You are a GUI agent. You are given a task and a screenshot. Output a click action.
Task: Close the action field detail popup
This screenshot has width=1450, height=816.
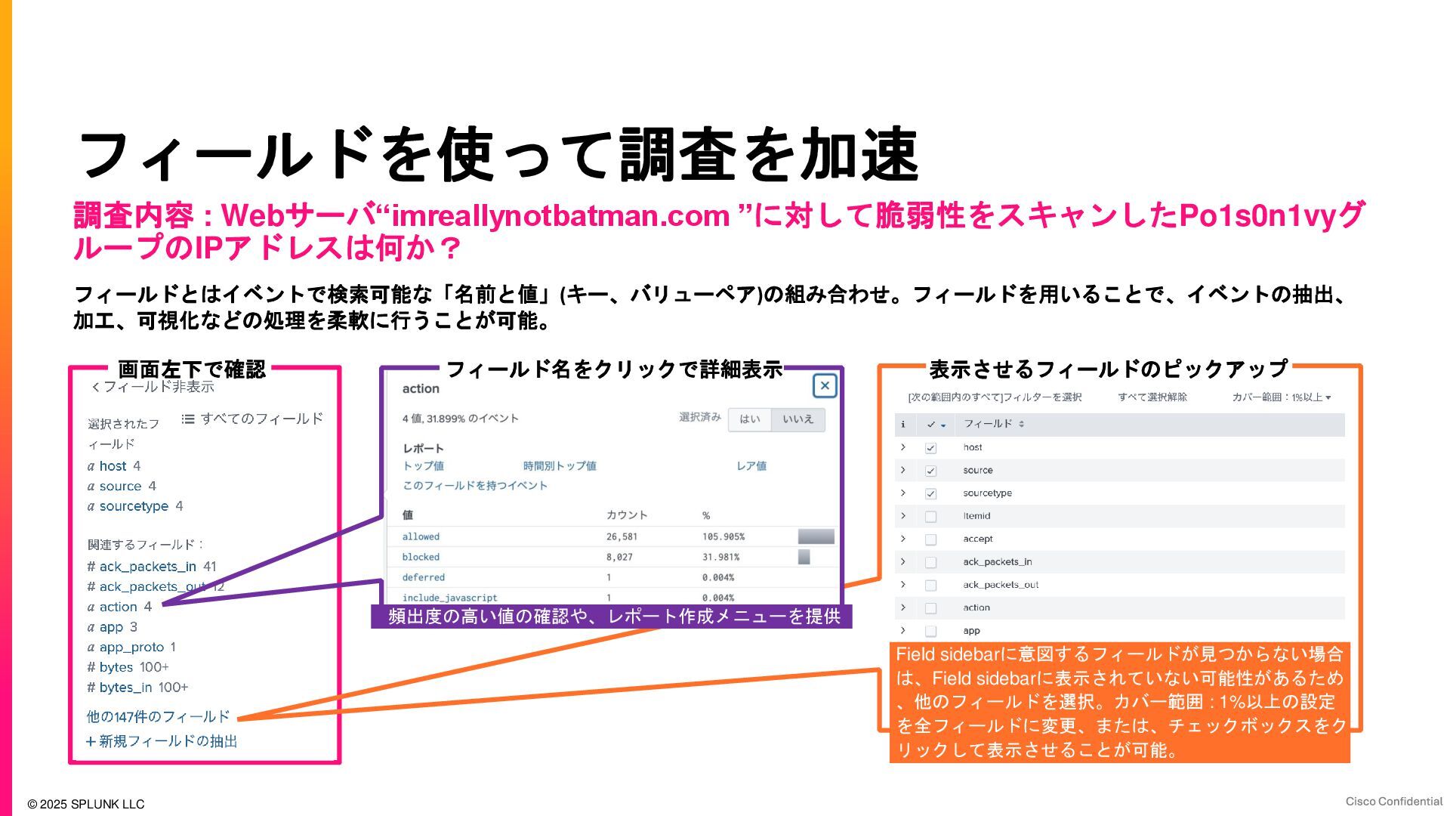click(825, 385)
